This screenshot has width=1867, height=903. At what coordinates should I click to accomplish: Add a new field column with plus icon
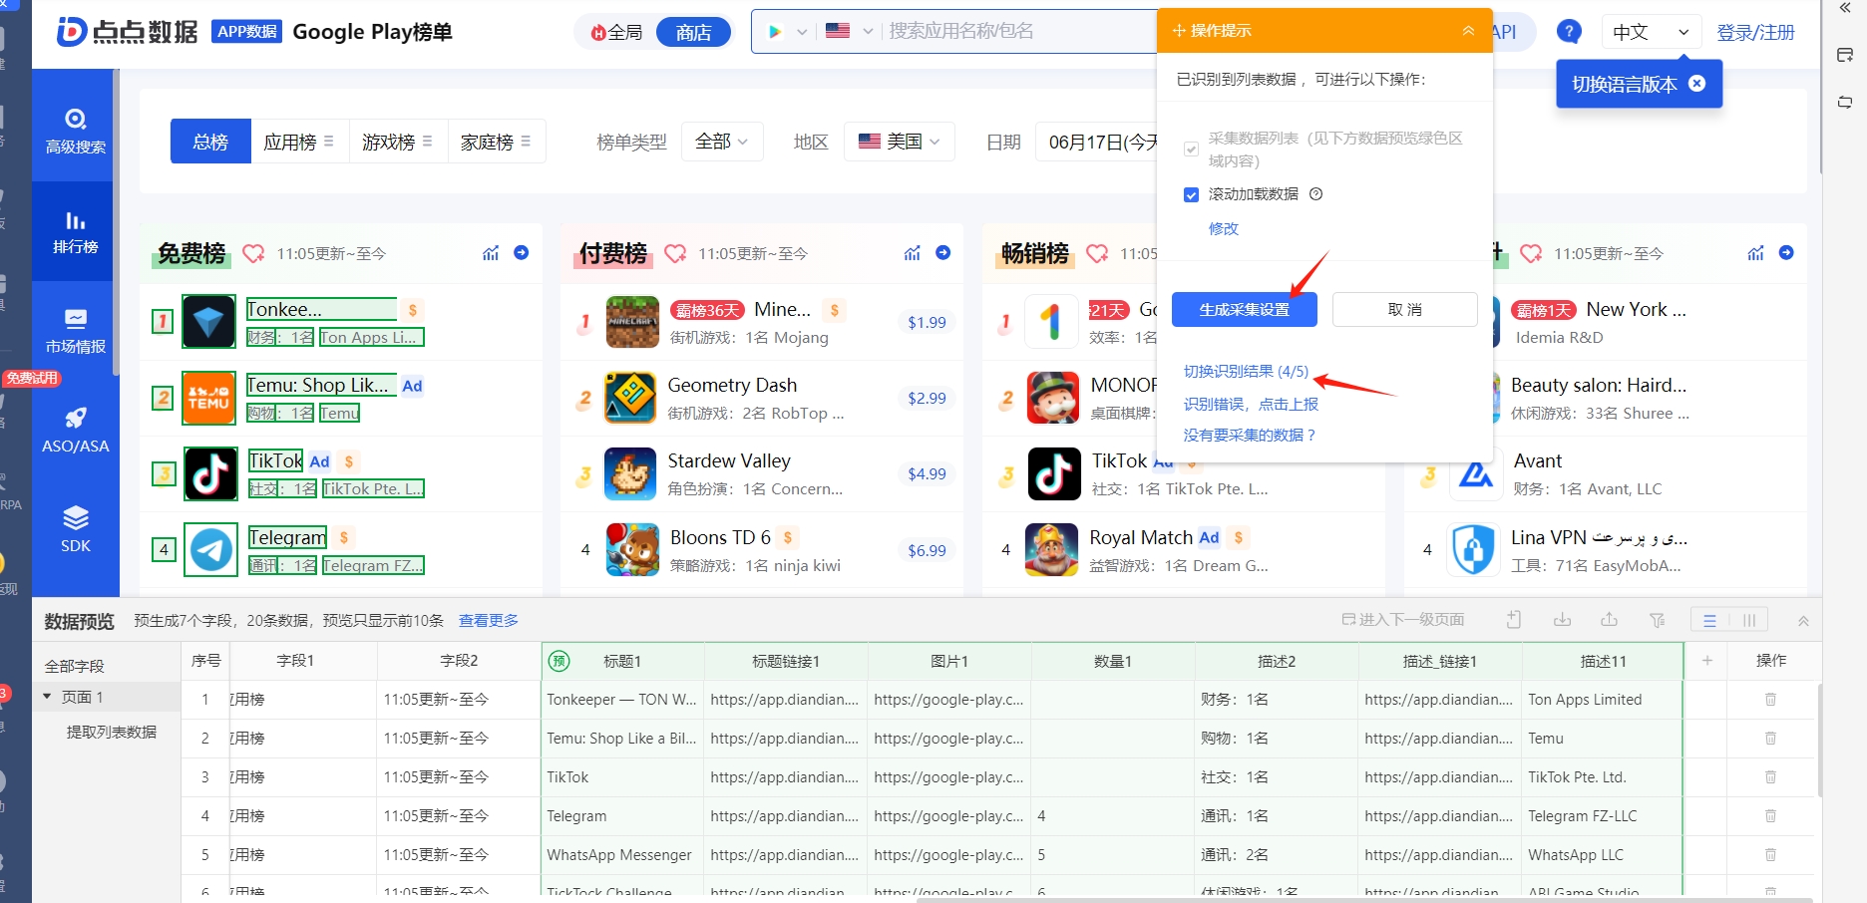coord(1706,661)
